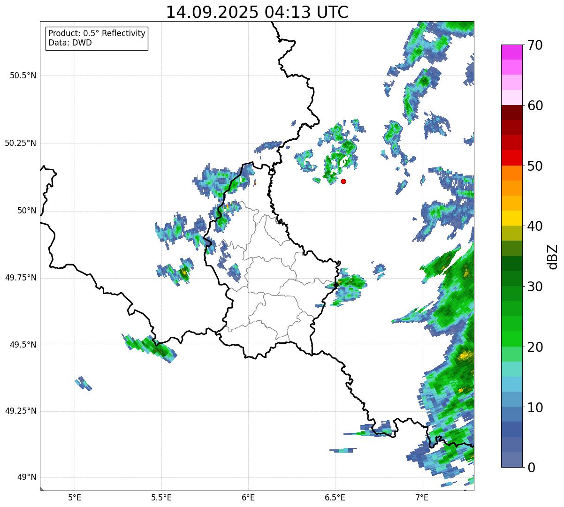Click the '6°E' longitude label
Image resolution: width=564 pixels, height=507 pixels.
click(x=248, y=497)
